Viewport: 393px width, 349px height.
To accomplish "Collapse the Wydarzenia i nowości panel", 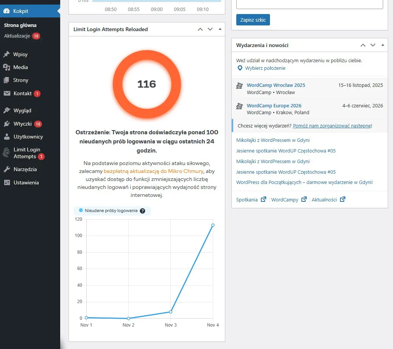I will point(383,45).
